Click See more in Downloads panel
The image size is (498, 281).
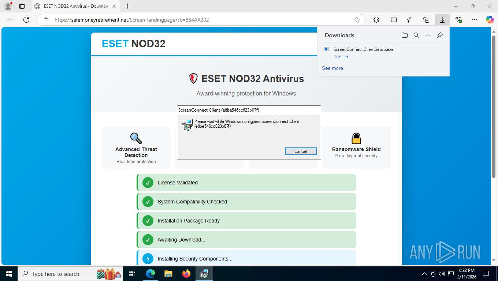coord(332,68)
